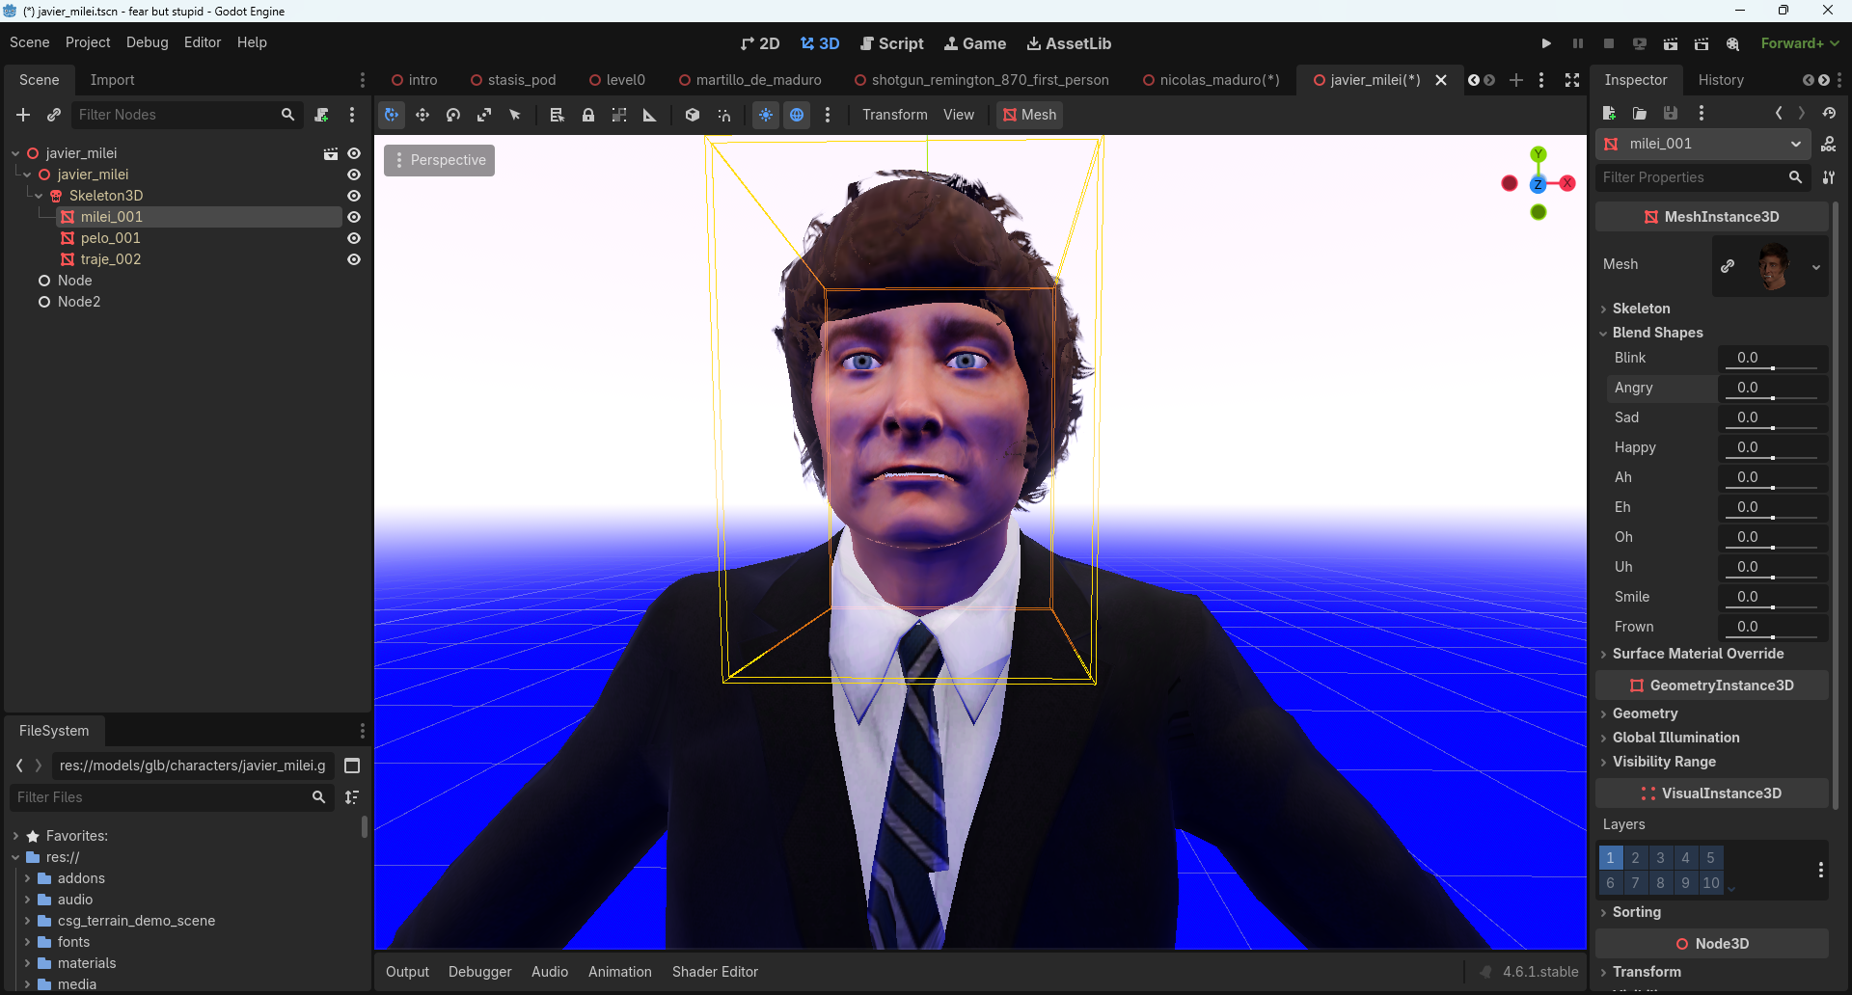
Task: Open the viewport Transform menu
Action: pyautogui.click(x=894, y=115)
